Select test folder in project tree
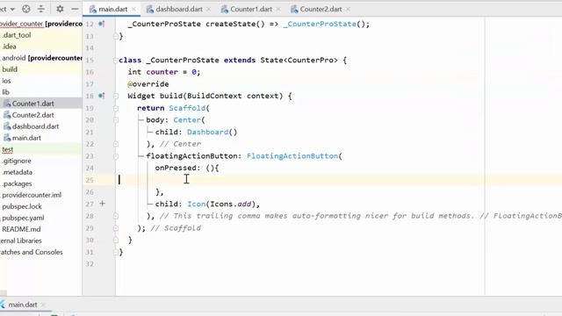The height and width of the screenshot is (316, 562). click(x=8, y=149)
